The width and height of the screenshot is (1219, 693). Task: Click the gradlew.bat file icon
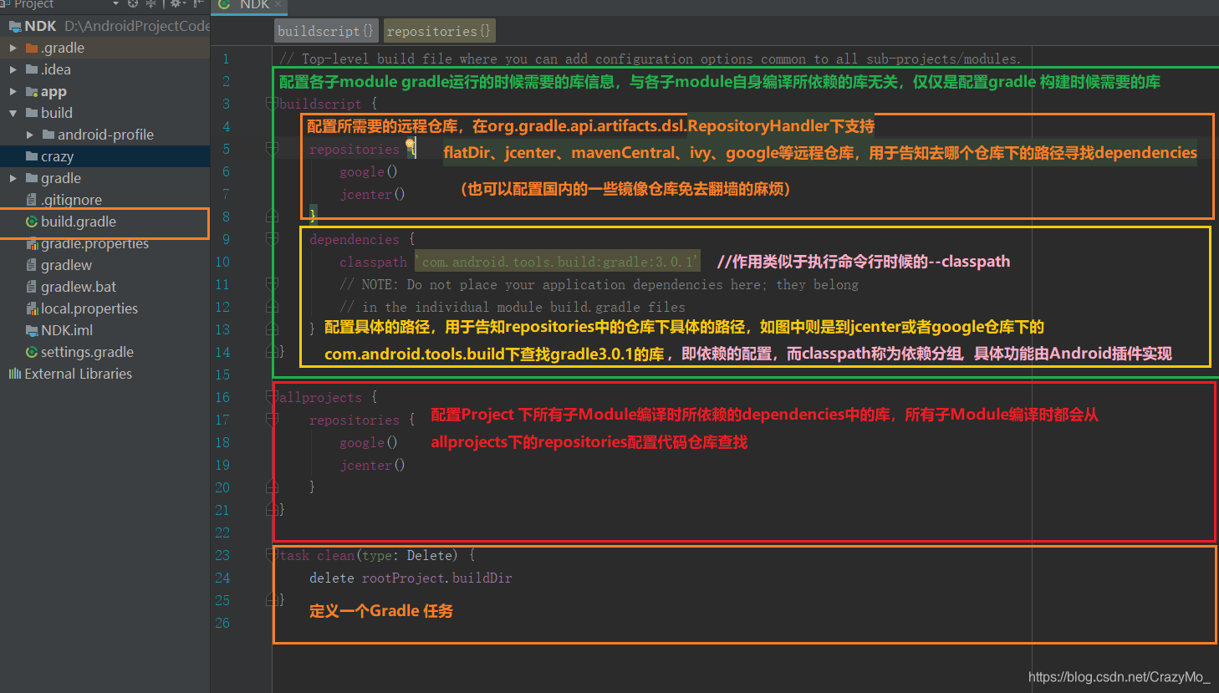point(32,287)
